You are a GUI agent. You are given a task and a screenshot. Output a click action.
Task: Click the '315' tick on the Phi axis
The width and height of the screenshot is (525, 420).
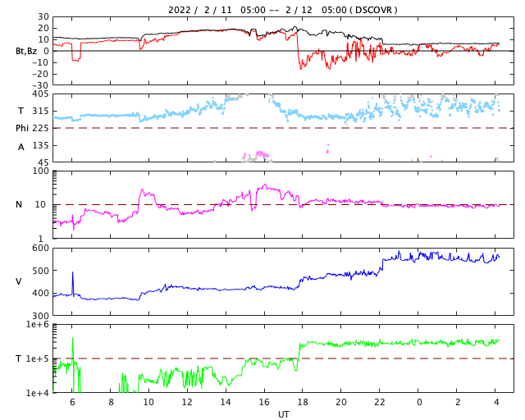[40, 111]
